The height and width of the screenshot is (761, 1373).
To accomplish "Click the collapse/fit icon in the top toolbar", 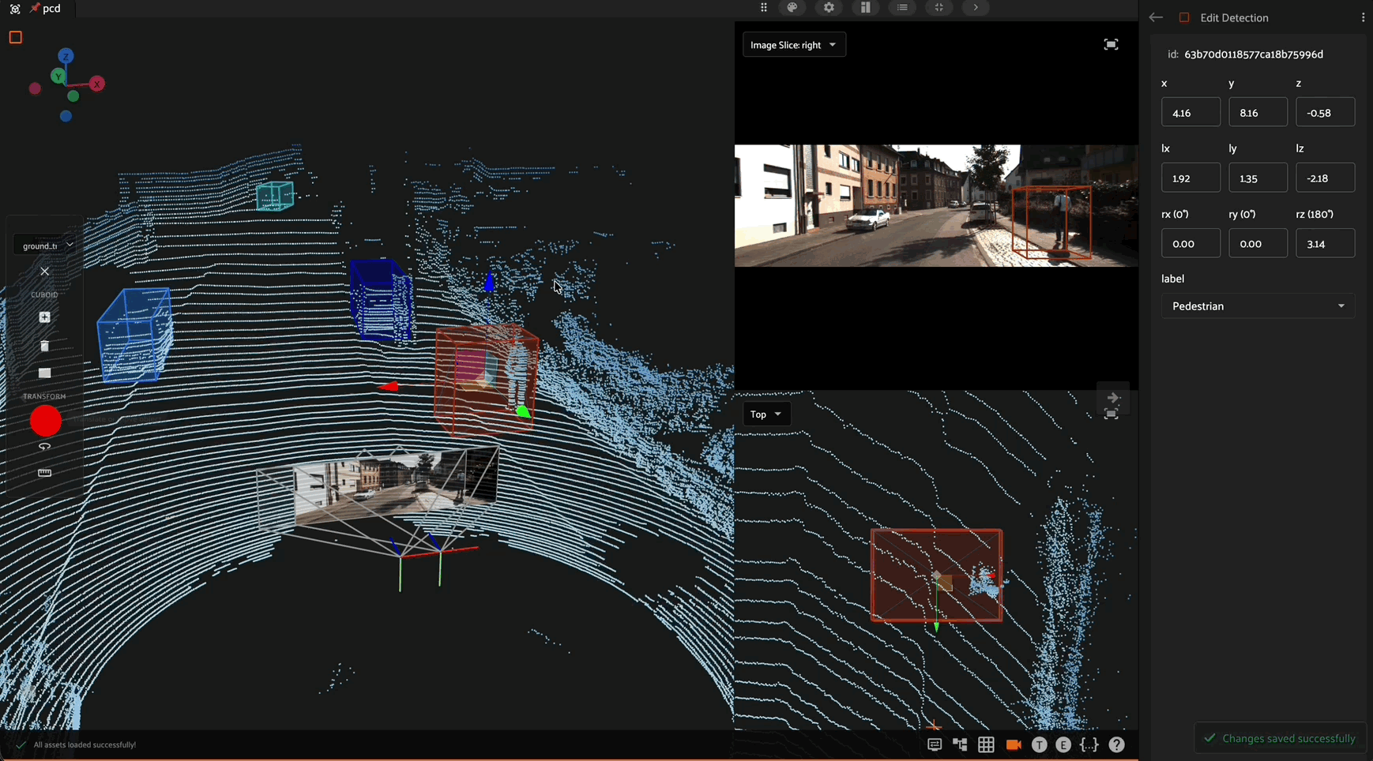I will [x=939, y=8].
